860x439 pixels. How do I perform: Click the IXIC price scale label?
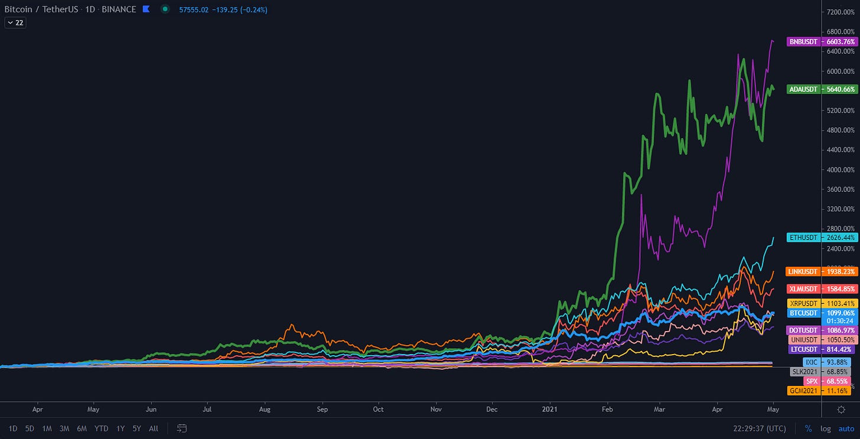tap(828, 362)
